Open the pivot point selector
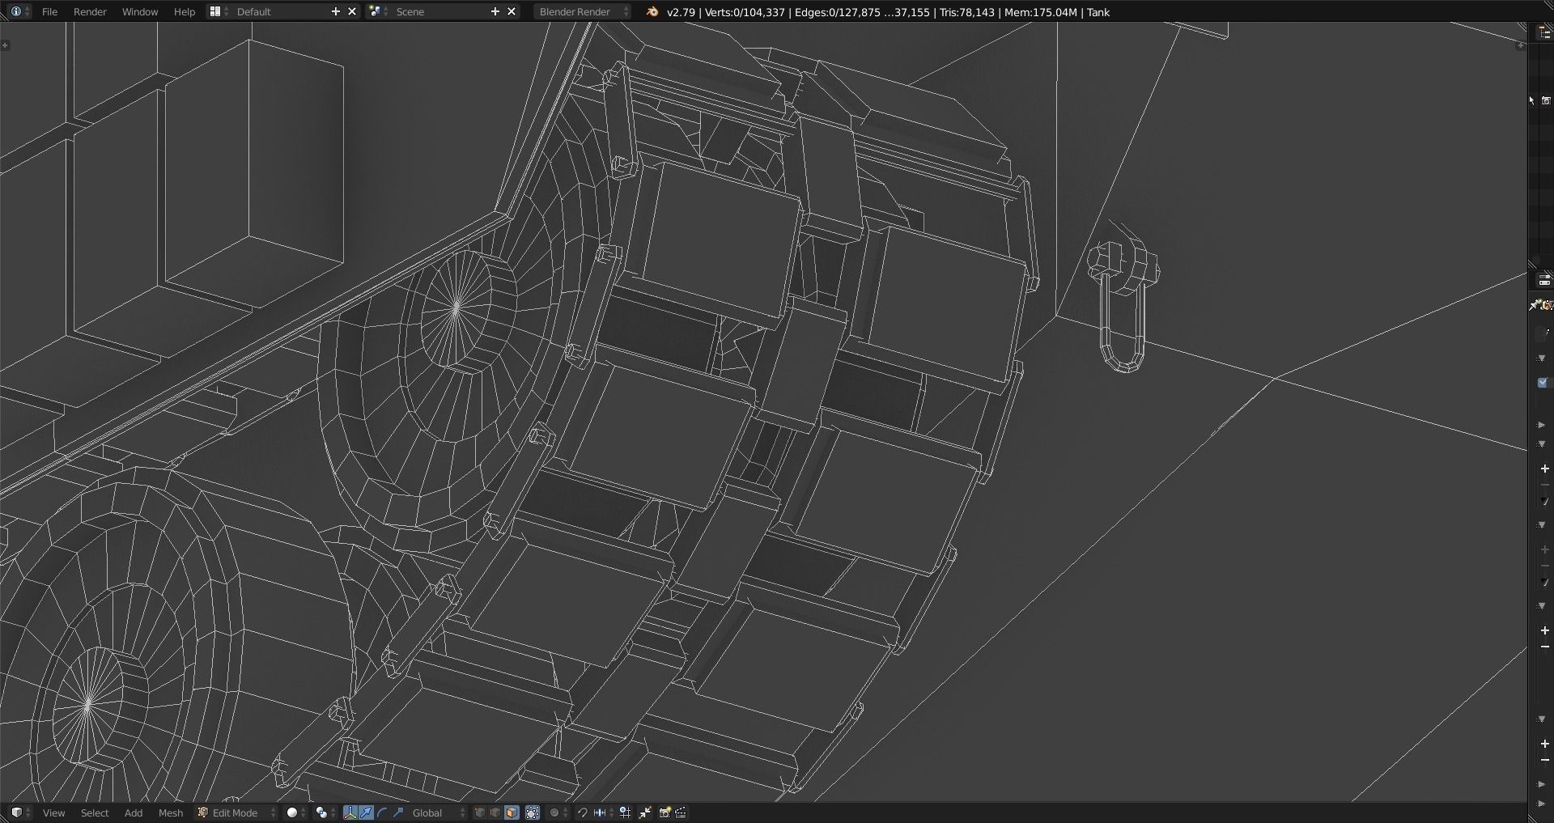The width and height of the screenshot is (1554, 823). (325, 812)
